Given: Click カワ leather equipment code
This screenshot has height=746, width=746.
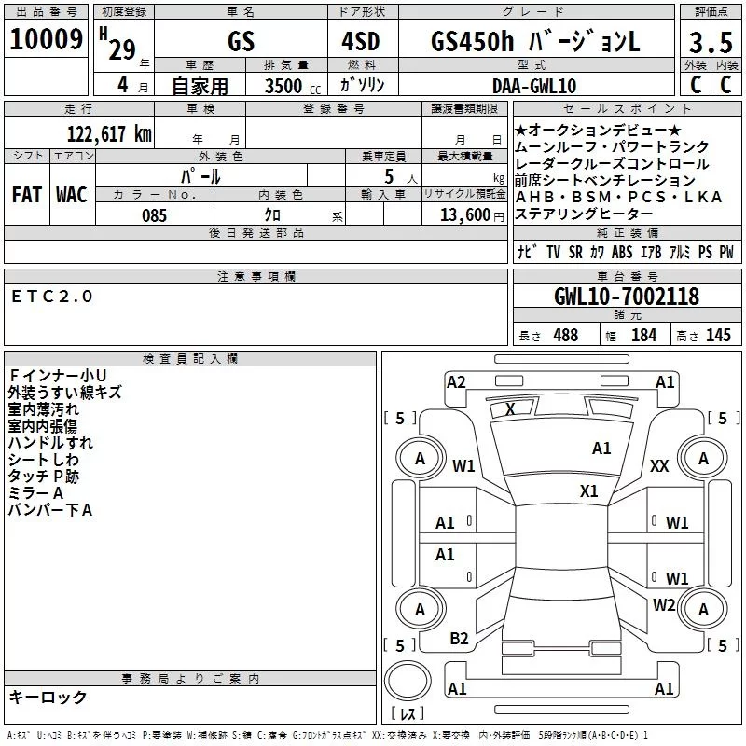Looking at the screenshot, I should click(597, 252).
